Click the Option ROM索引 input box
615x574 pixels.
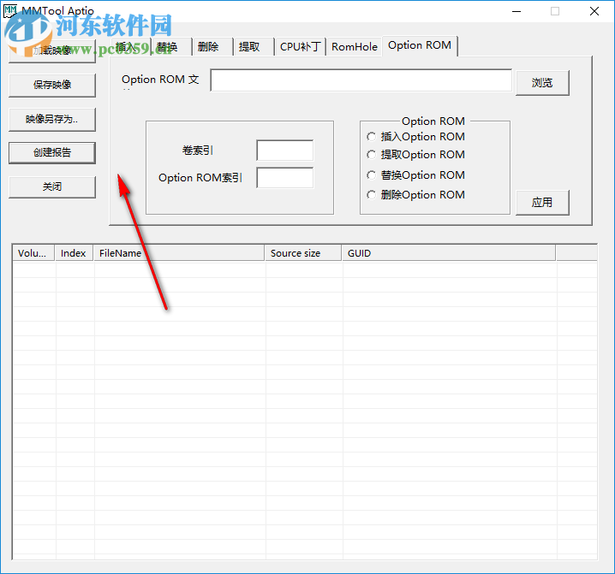(285, 178)
